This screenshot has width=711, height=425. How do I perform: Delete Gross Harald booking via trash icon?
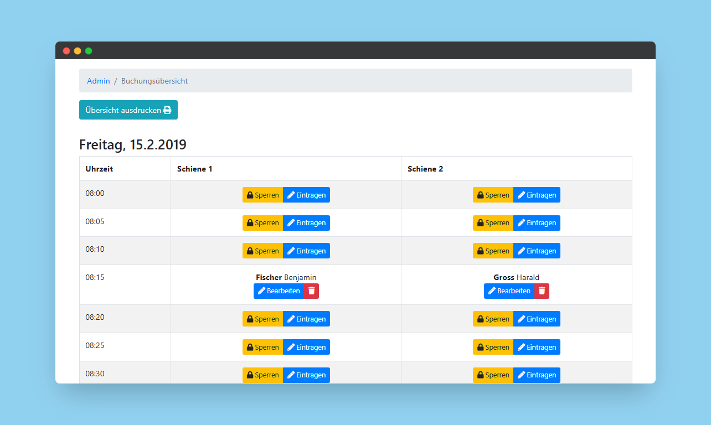pyautogui.click(x=542, y=291)
